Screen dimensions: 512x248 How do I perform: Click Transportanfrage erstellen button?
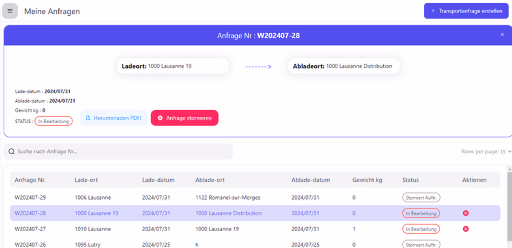tap(466, 11)
